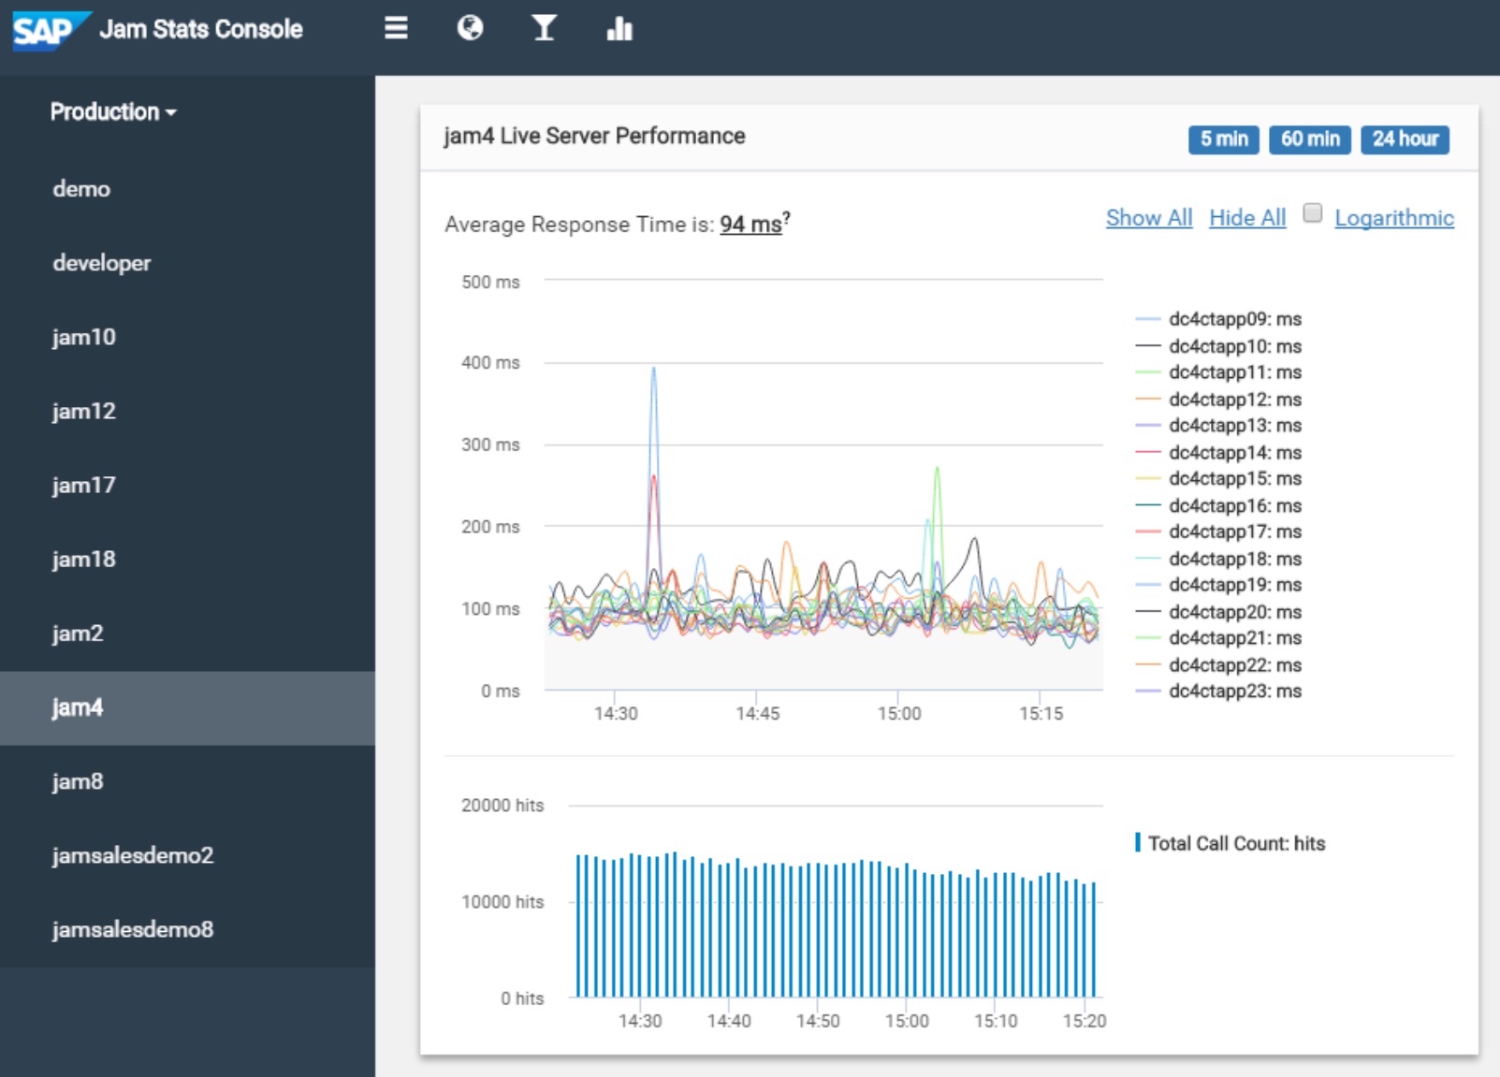Click the Hide All link
This screenshot has height=1077, width=1500.
point(1246,218)
